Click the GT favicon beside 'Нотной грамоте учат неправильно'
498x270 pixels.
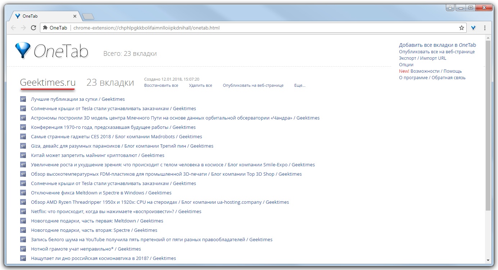(23, 249)
